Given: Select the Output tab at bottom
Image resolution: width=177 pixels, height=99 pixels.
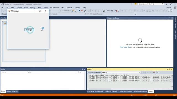Looking at the screenshot, I should tap(151, 92).
